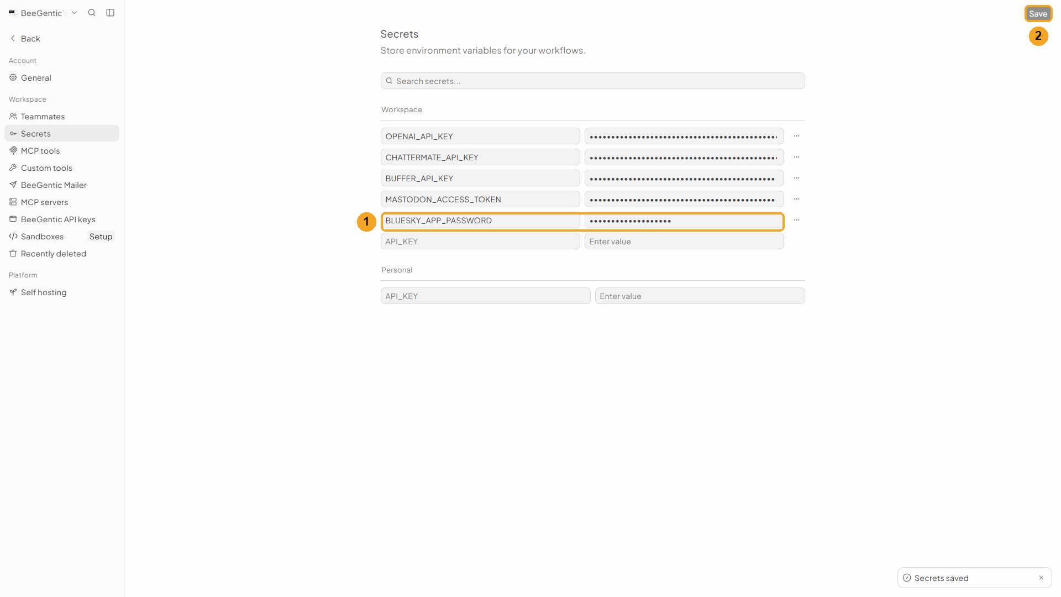
Task: Click the Save button
Action: [x=1038, y=14]
